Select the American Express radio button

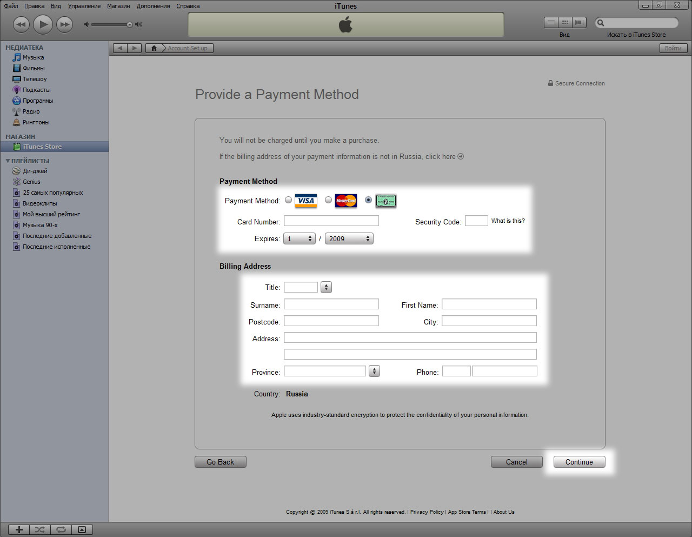(x=368, y=200)
